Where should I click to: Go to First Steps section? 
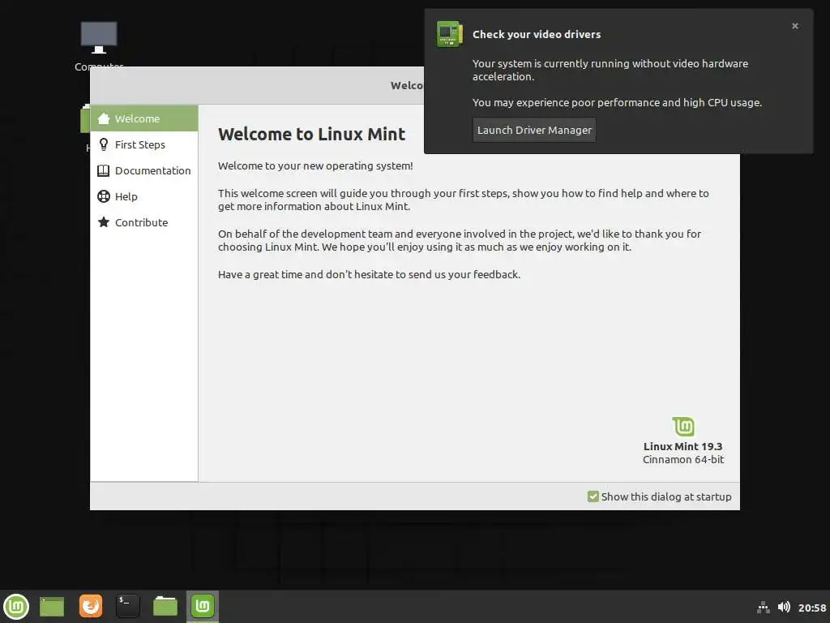[144, 144]
